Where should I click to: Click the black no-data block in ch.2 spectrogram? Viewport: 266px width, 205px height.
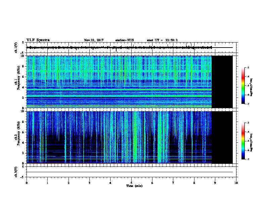(222, 137)
